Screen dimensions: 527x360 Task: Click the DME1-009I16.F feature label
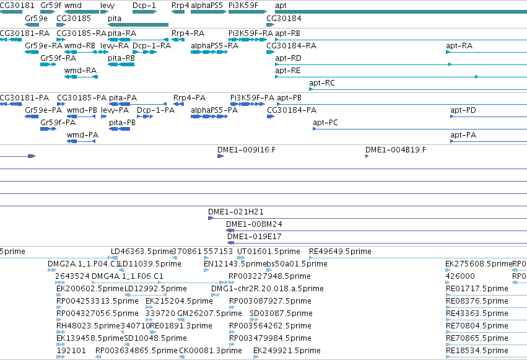point(246,150)
